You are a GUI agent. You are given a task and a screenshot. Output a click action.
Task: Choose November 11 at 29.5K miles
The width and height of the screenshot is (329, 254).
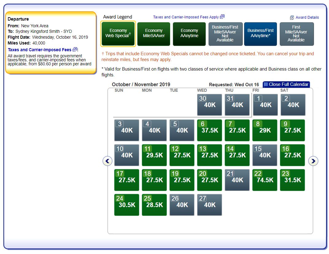click(x=154, y=155)
